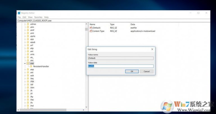Image resolution: width=216 pixels, height=114 pixels.
Task: Expand the .exp tree node
Action: click(x=25, y=70)
